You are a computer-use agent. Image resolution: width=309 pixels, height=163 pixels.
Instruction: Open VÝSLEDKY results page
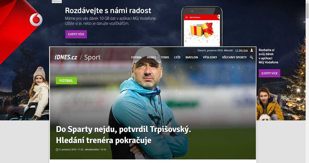tap(210, 57)
